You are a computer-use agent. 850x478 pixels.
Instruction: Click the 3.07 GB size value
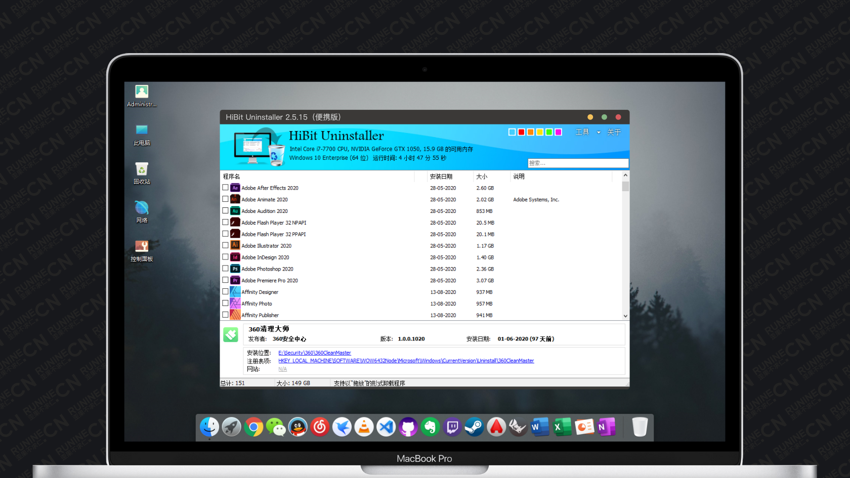pyautogui.click(x=485, y=280)
